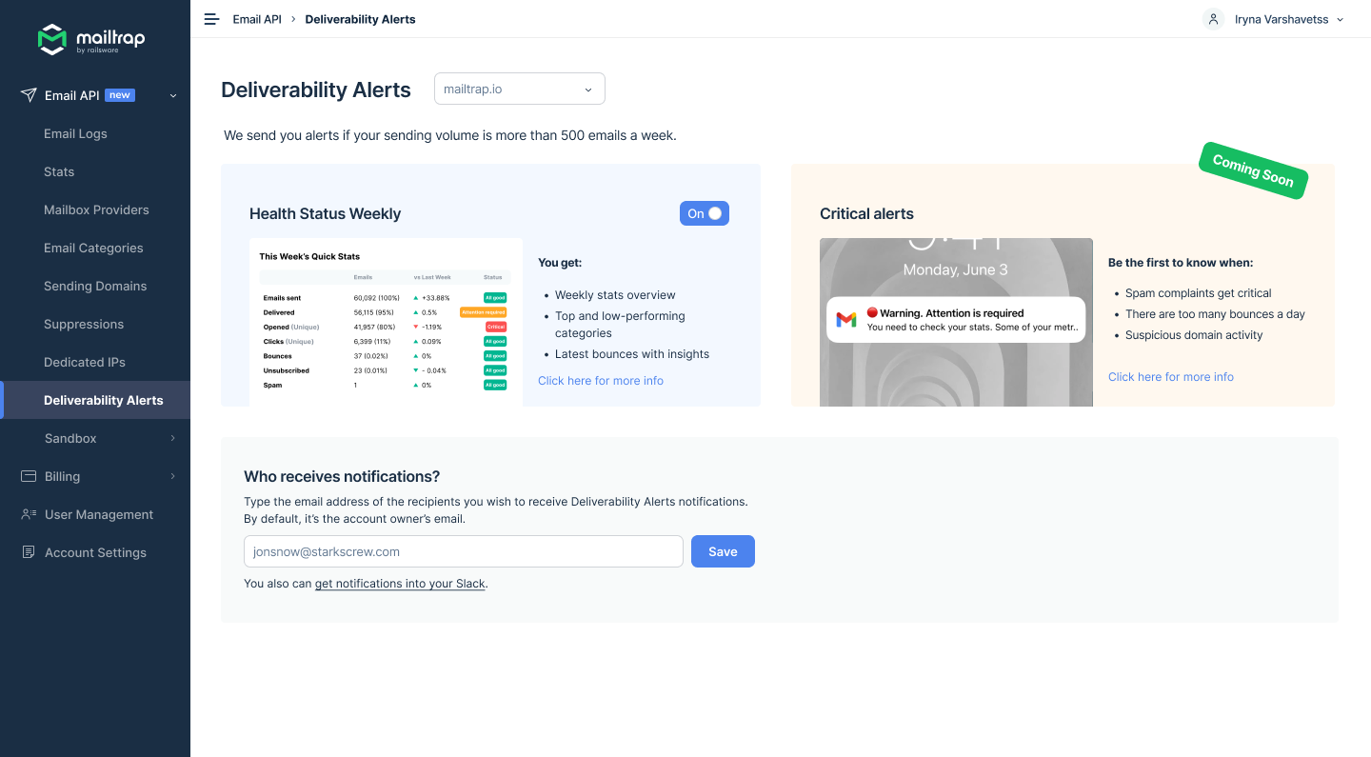Focus the recipient email input field
This screenshot has width=1371, height=757.
pyautogui.click(x=464, y=551)
